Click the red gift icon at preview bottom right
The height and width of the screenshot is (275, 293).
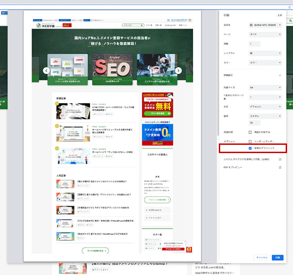[x=189, y=249]
